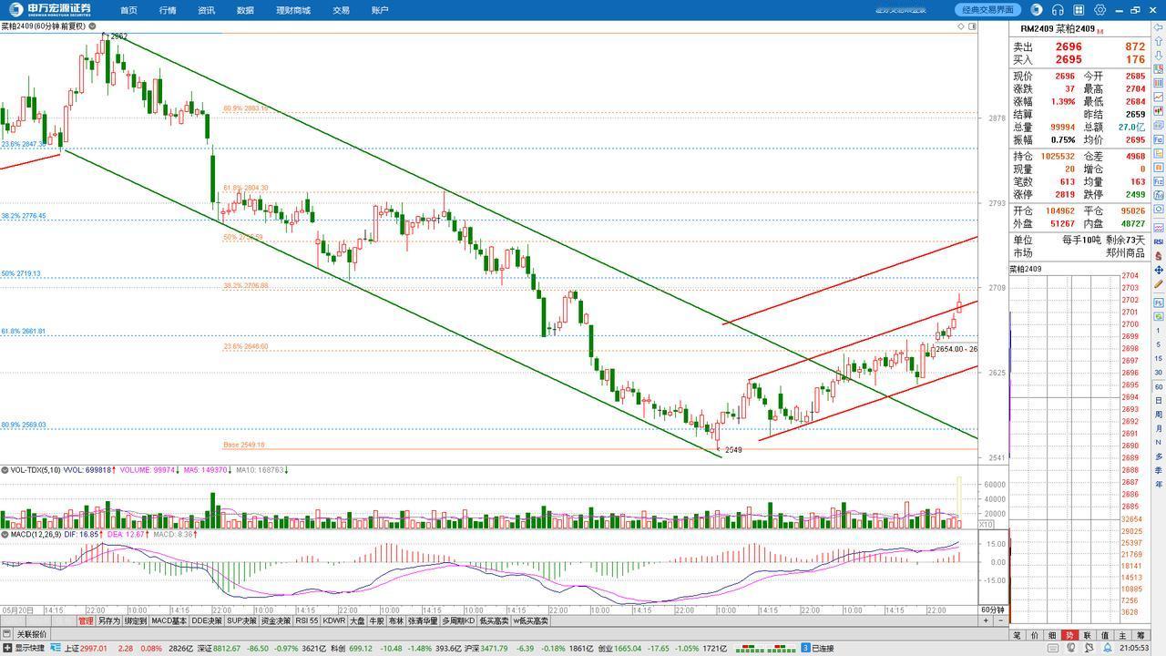
Task: Click the flag icon in status bar
Action: pyautogui.click(x=1089, y=648)
